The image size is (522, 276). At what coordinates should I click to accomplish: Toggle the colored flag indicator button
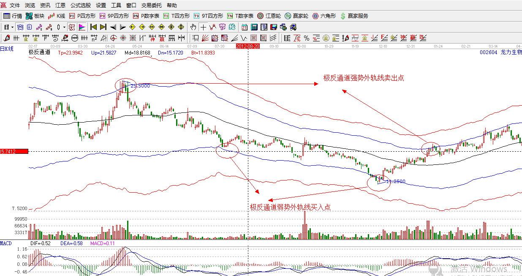(x=82, y=27)
